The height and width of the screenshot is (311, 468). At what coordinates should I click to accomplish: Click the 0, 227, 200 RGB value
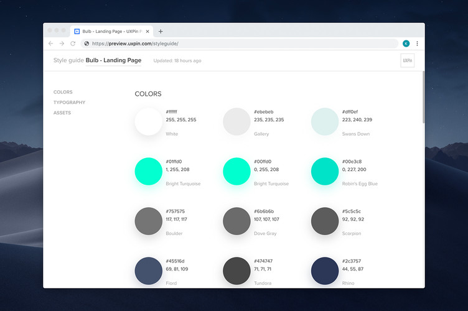click(354, 169)
